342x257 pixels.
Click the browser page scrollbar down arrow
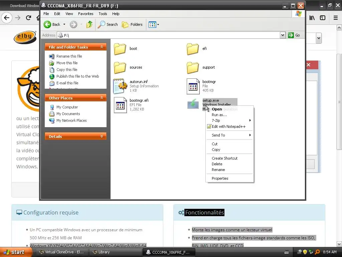(339, 244)
